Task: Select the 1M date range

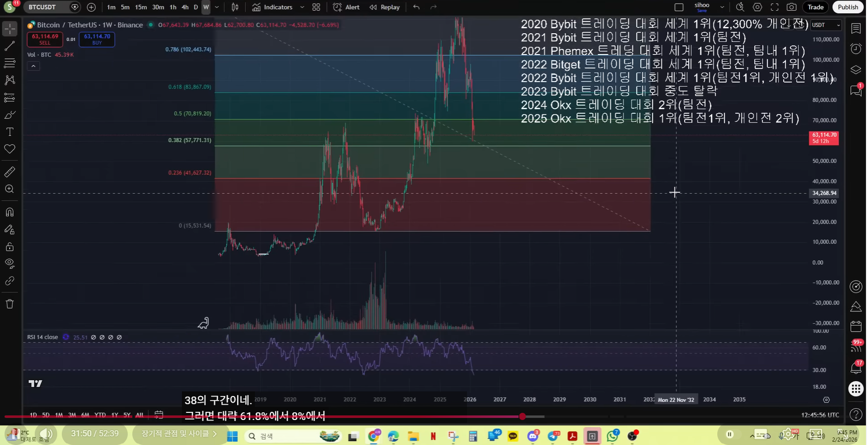Action: (59, 415)
